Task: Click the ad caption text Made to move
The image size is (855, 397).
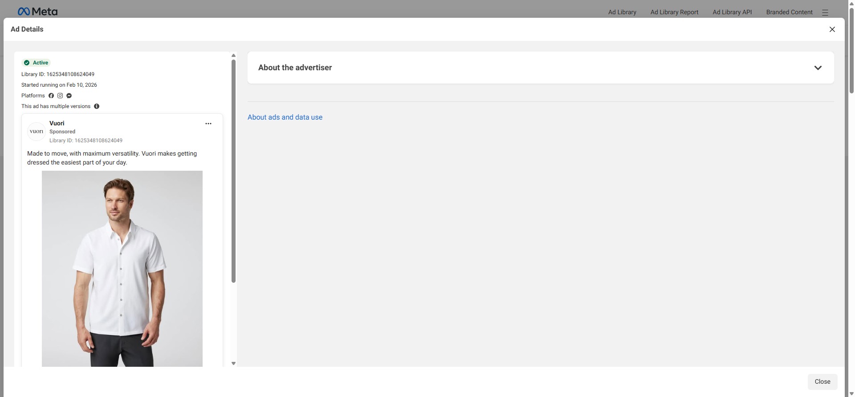Action: 112,158
